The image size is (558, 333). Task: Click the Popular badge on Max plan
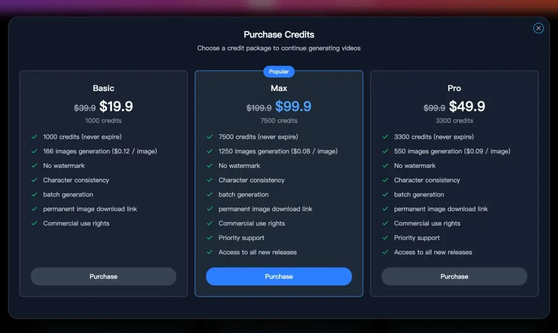click(279, 72)
